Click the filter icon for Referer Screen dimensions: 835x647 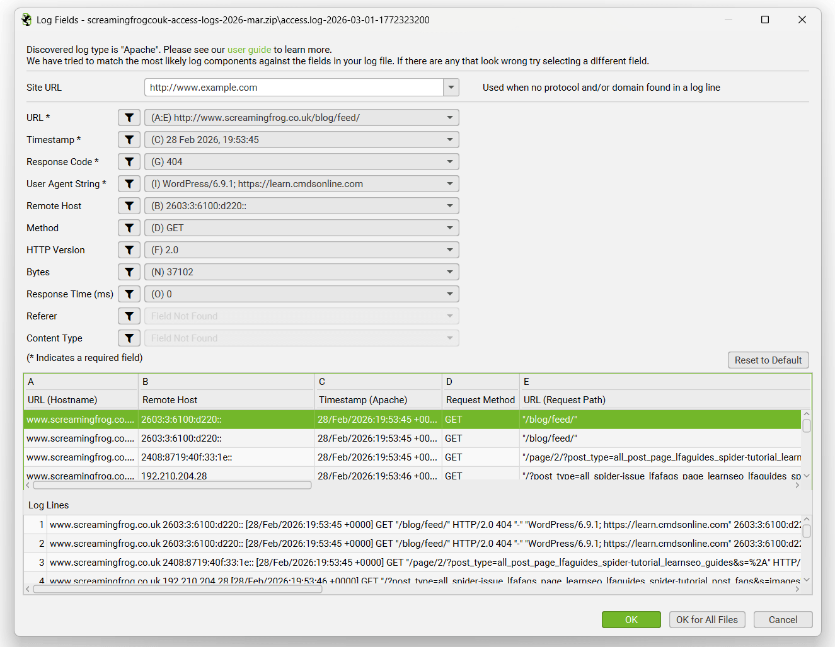point(129,316)
